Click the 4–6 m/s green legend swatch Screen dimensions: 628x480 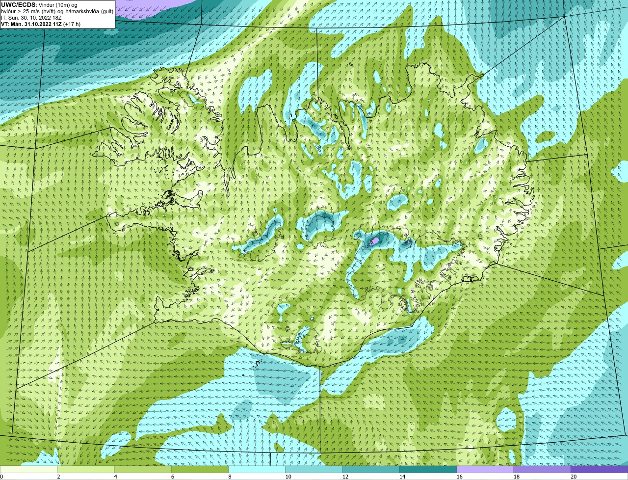pyautogui.click(x=143, y=469)
